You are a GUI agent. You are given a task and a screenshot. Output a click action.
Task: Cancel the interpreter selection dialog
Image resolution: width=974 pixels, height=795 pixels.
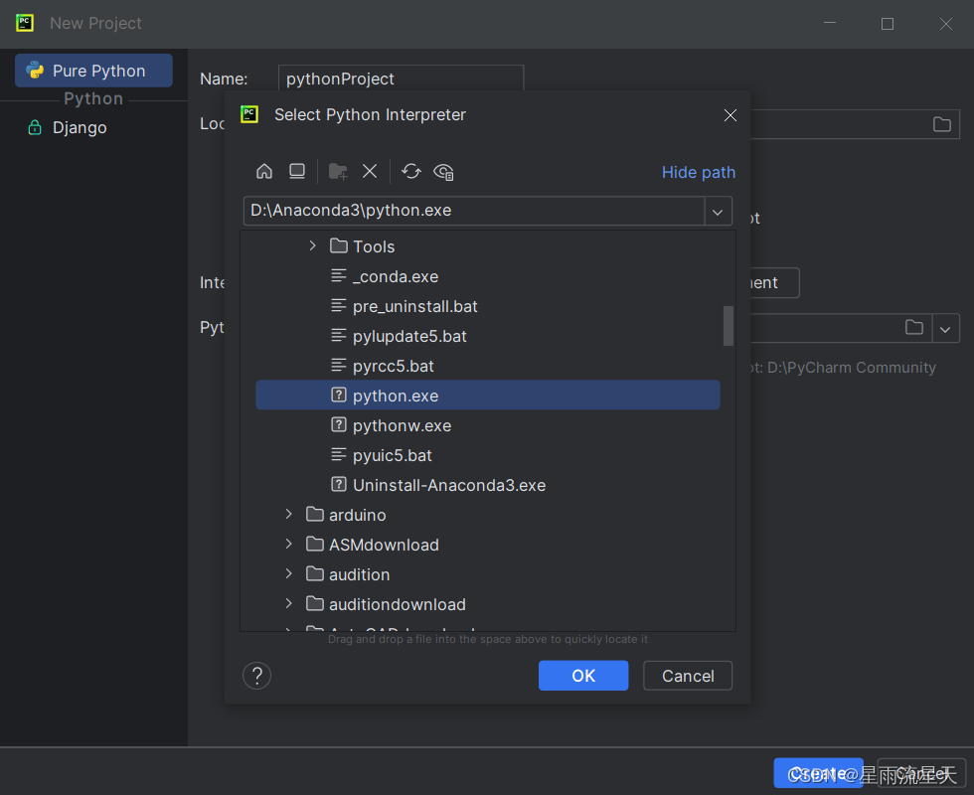click(x=688, y=676)
